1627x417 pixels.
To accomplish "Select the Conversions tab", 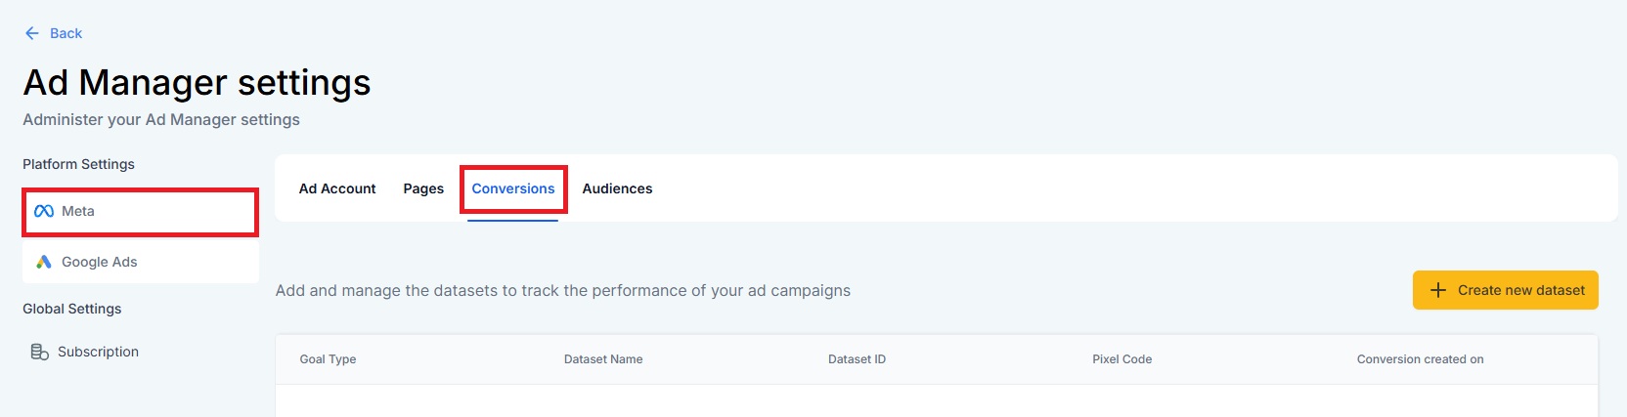I will tap(513, 188).
